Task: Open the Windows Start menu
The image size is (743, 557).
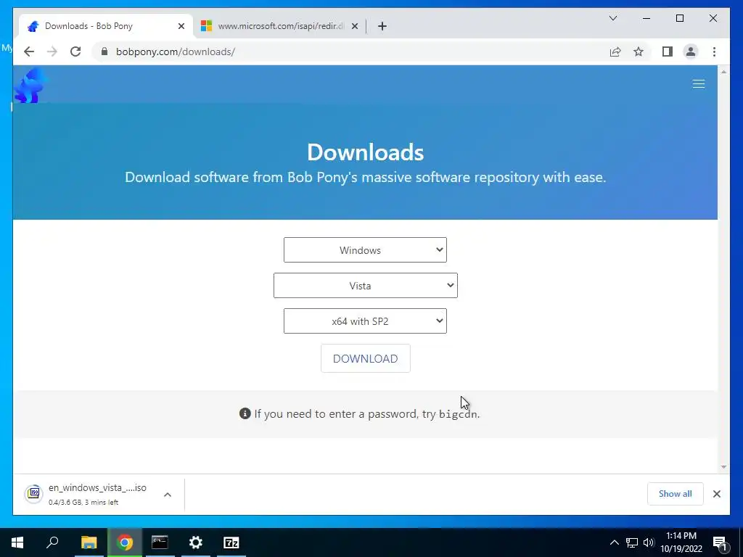Action: click(x=17, y=542)
